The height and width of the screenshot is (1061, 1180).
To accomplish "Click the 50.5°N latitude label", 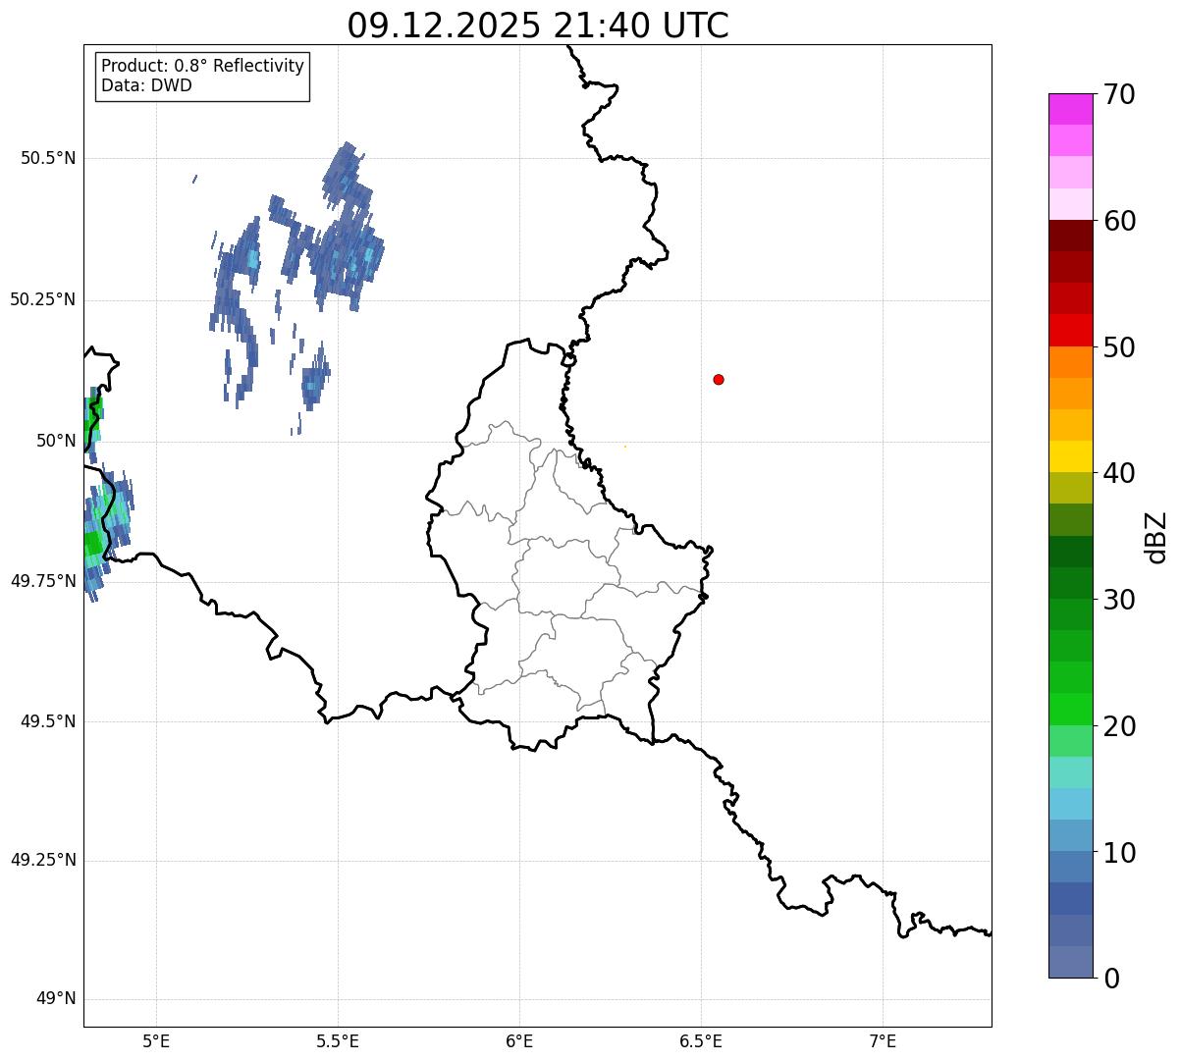I will [48, 158].
